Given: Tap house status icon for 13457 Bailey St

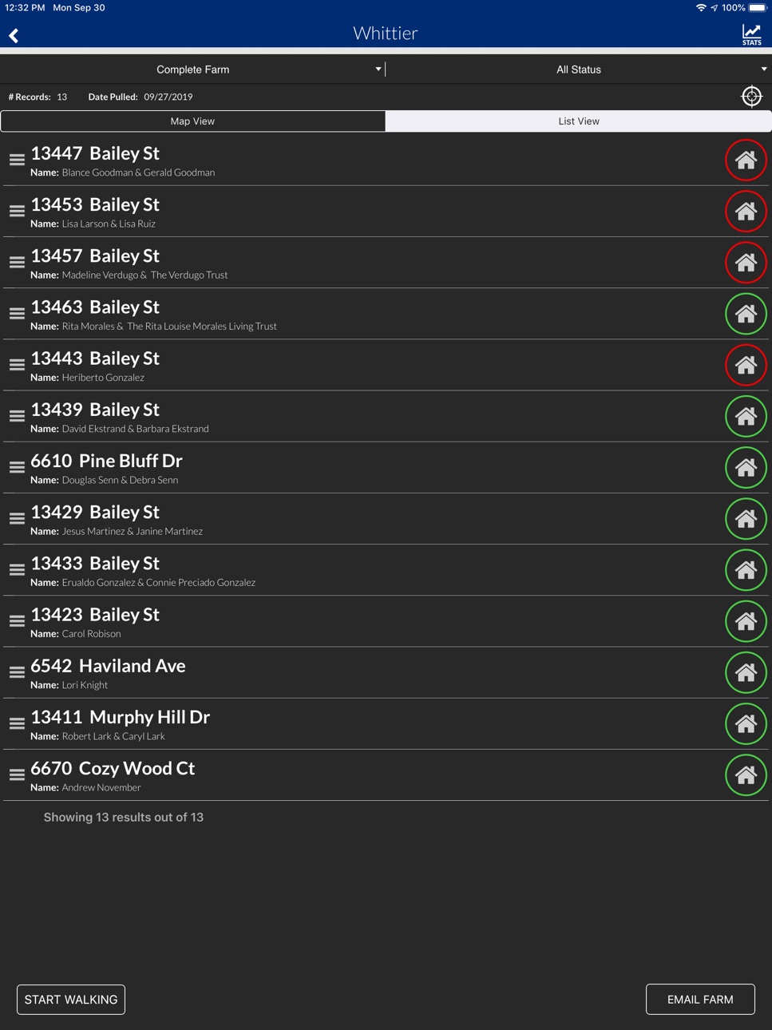Looking at the screenshot, I should (x=746, y=263).
